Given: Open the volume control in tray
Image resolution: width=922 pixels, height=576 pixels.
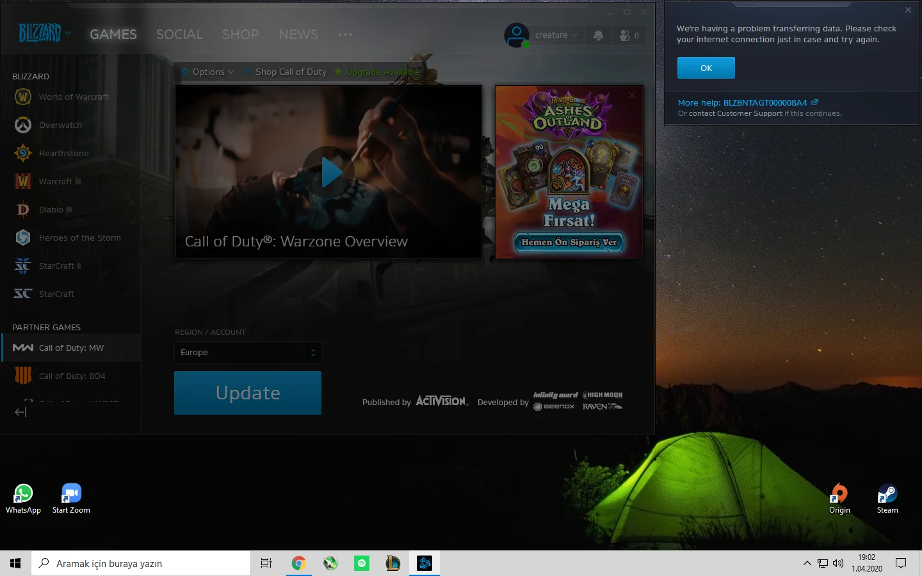Looking at the screenshot, I should coord(838,563).
